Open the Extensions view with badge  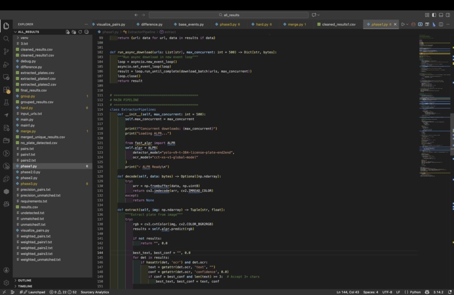[x=6, y=90]
